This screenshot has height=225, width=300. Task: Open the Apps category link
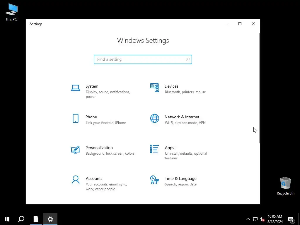click(170, 148)
